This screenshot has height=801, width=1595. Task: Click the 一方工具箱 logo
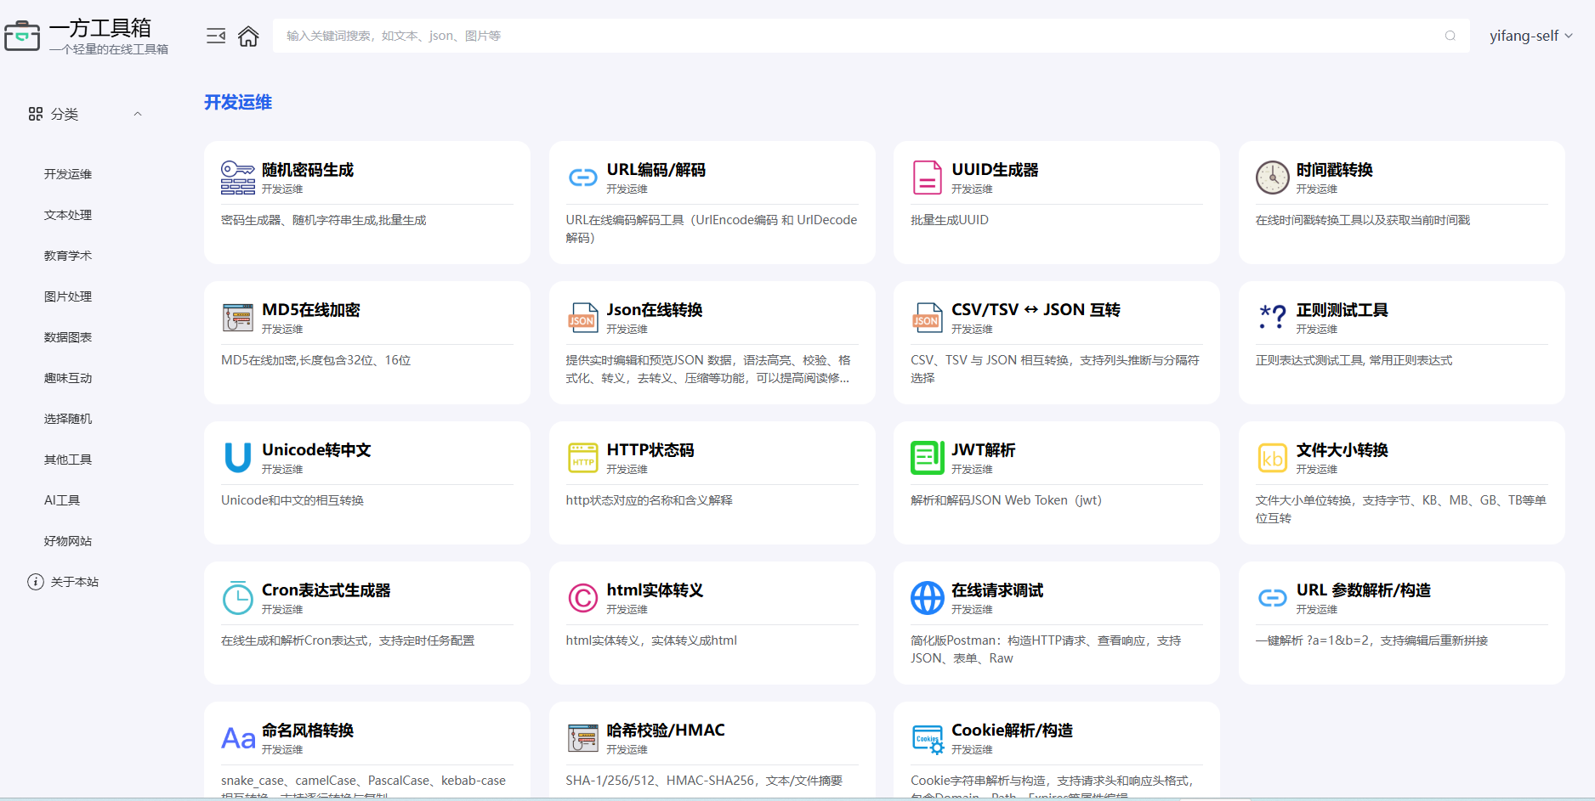(87, 37)
